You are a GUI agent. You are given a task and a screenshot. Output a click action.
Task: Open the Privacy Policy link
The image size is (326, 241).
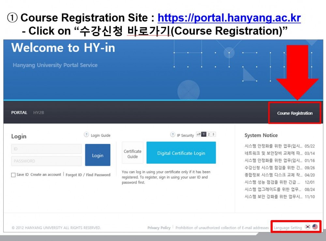(159, 228)
